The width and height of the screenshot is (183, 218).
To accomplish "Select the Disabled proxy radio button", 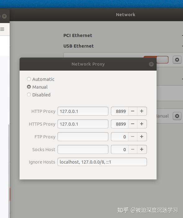I will 29,95.
